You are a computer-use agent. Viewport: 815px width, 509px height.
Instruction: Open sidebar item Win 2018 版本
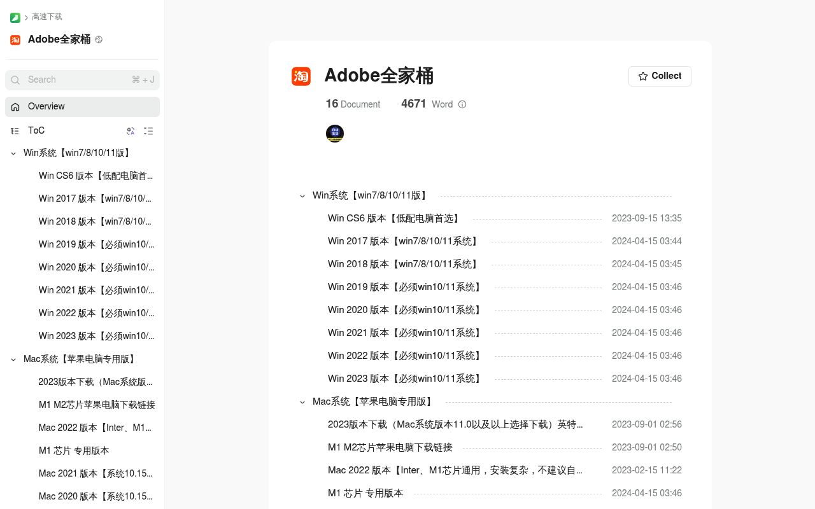pyautogui.click(x=96, y=221)
